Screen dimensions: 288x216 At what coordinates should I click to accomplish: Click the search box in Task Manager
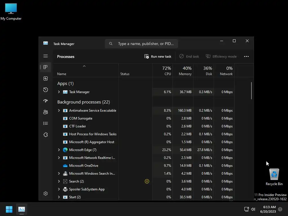tap(141, 44)
